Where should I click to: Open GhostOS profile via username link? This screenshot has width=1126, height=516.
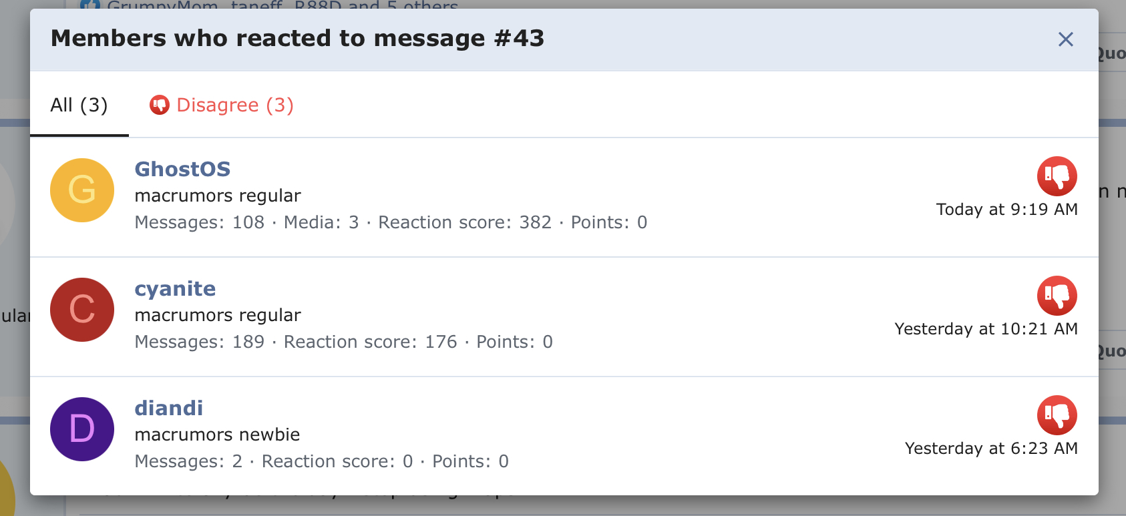click(x=182, y=170)
